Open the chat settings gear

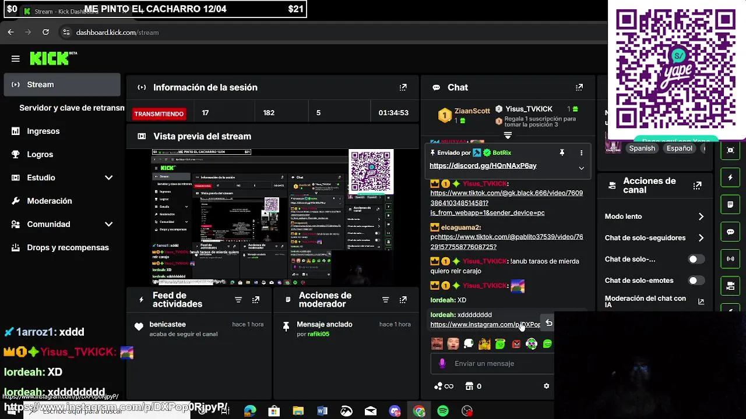tap(546, 386)
